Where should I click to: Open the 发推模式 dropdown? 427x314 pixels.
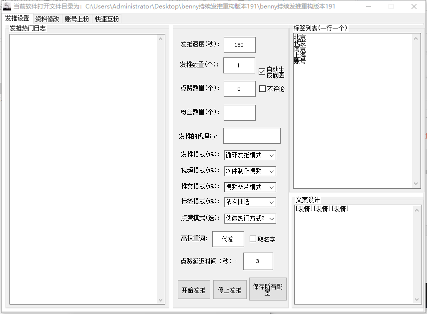point(250,155)
